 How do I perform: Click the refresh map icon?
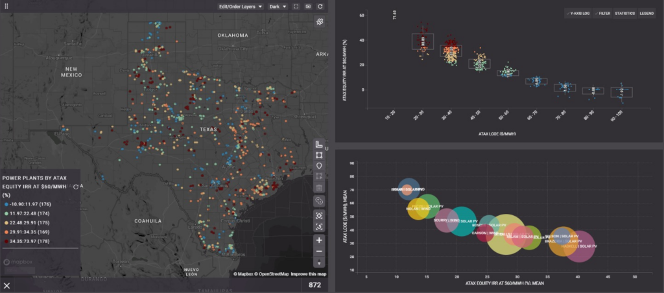[x=320, y=6]
